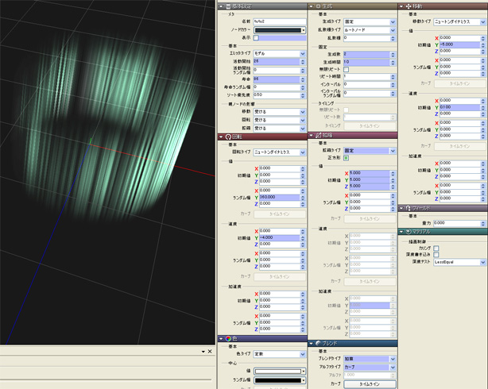Click the 回転 ランダム幅 Y field showing 360.000
Viewport: 488px width, 389px height.
[280, 198]
